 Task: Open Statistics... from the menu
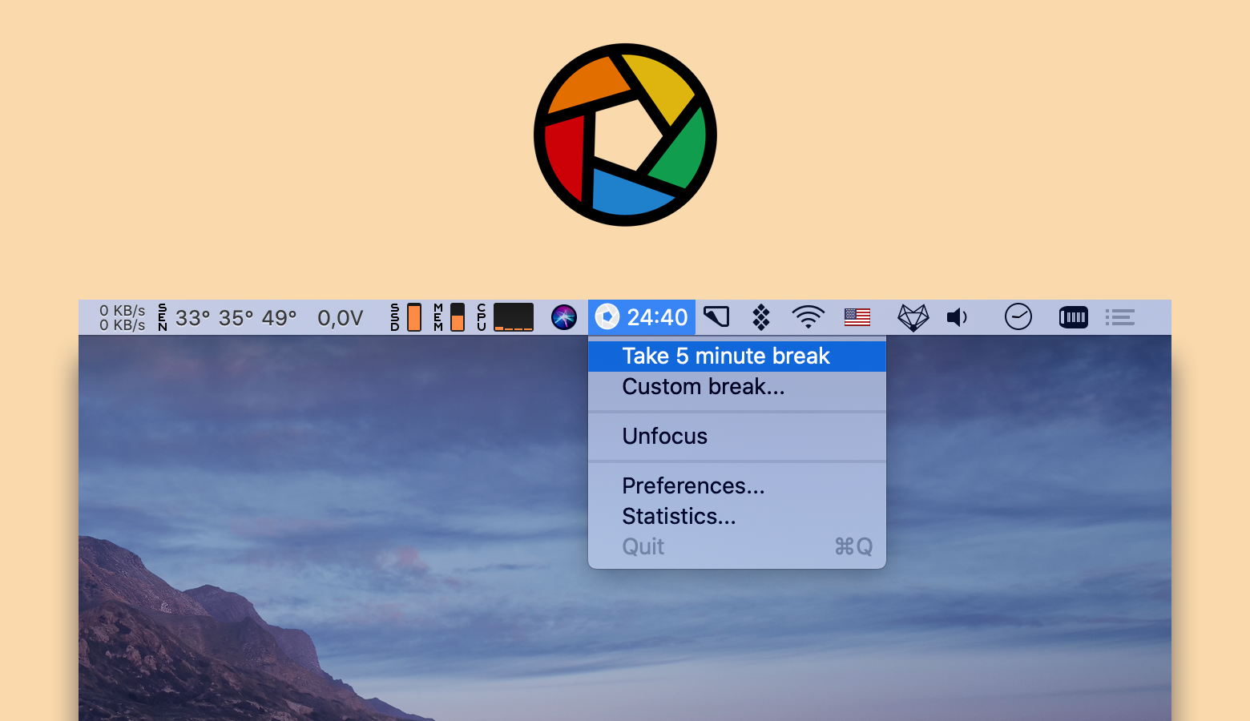coord(736,517)
